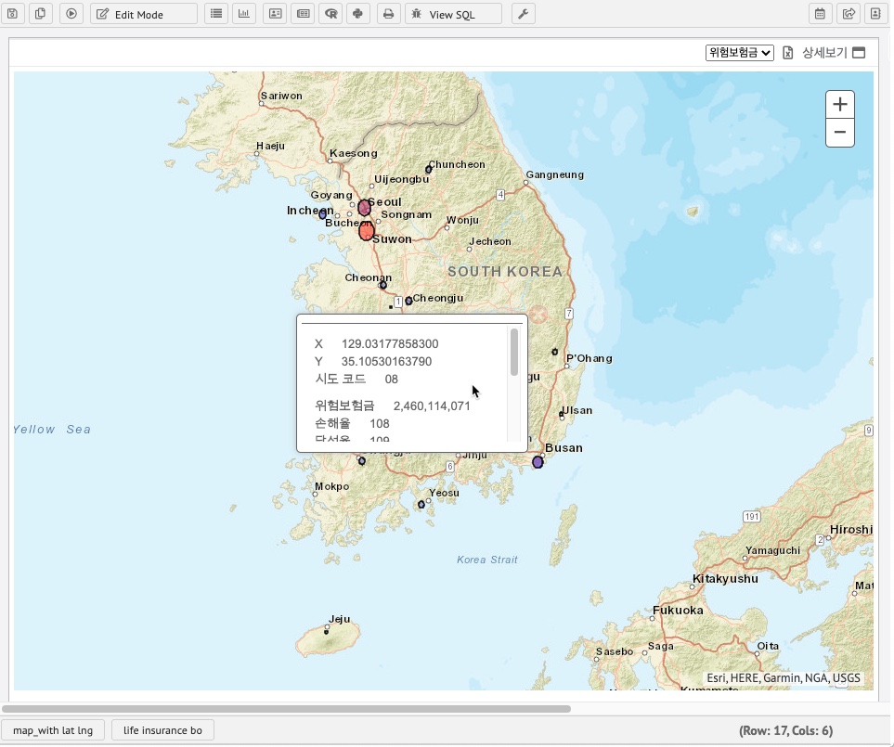Print using the printer icon
894x747 pixels.
(x=388, y=14)
